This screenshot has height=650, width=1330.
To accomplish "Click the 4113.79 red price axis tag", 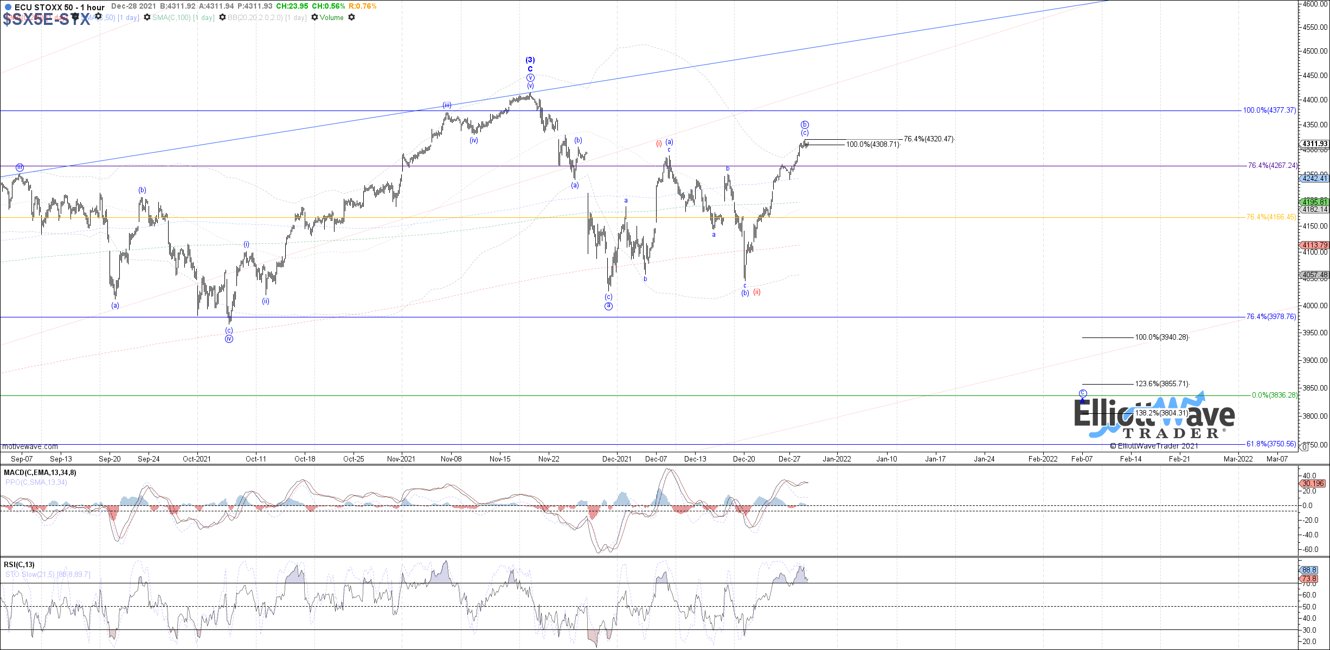I will (x=1315, y=245).
